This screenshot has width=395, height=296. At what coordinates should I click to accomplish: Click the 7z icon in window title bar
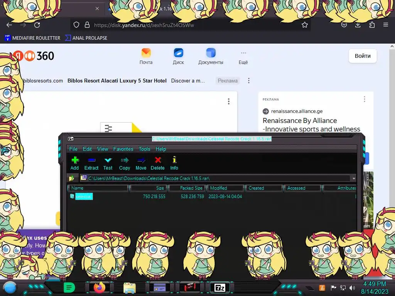pos(71,139)
